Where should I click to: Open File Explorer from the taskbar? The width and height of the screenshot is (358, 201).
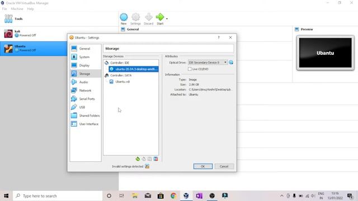tap(135, 196)
